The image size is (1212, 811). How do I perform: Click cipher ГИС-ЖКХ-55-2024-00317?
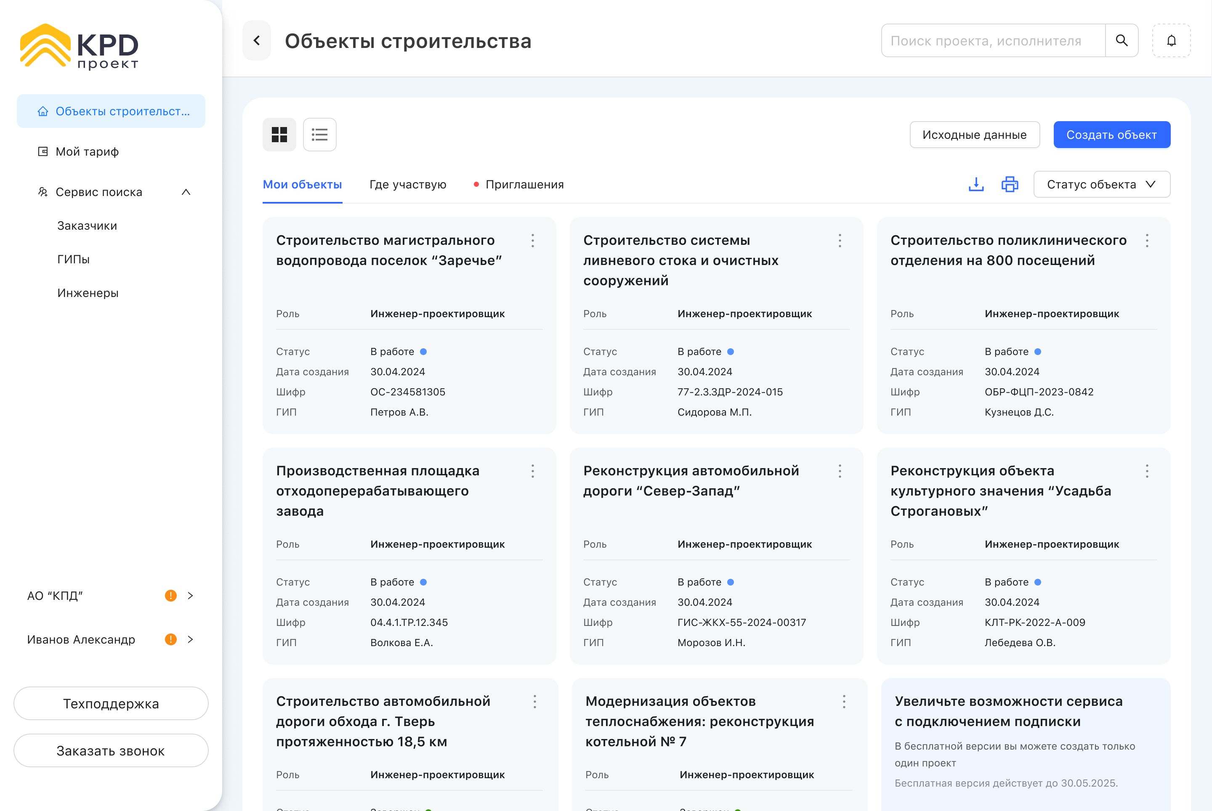click(x=742, y=623)
